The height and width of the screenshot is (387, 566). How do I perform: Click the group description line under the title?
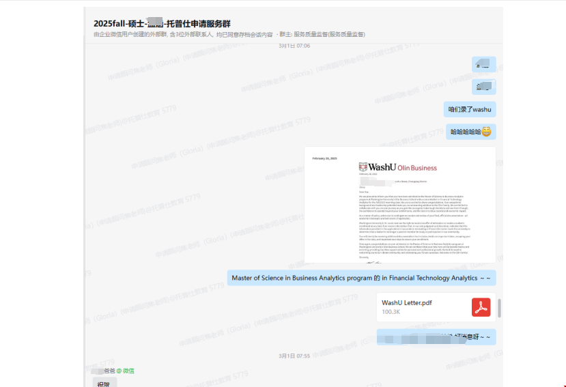(229, 34)
